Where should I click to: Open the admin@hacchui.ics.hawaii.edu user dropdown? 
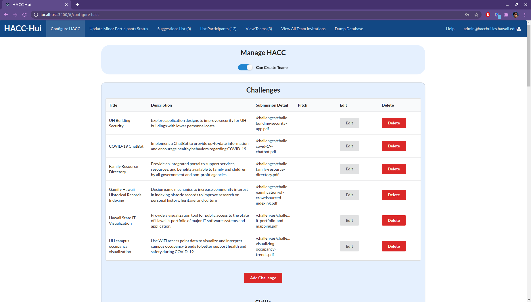click(x=492, y=29)
